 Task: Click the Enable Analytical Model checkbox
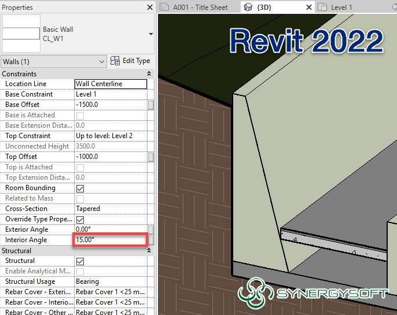coord(80,272)
